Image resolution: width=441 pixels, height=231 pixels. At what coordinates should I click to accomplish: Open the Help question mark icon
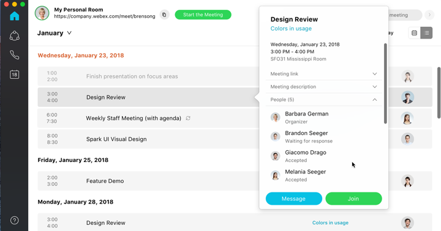[14, 221]
